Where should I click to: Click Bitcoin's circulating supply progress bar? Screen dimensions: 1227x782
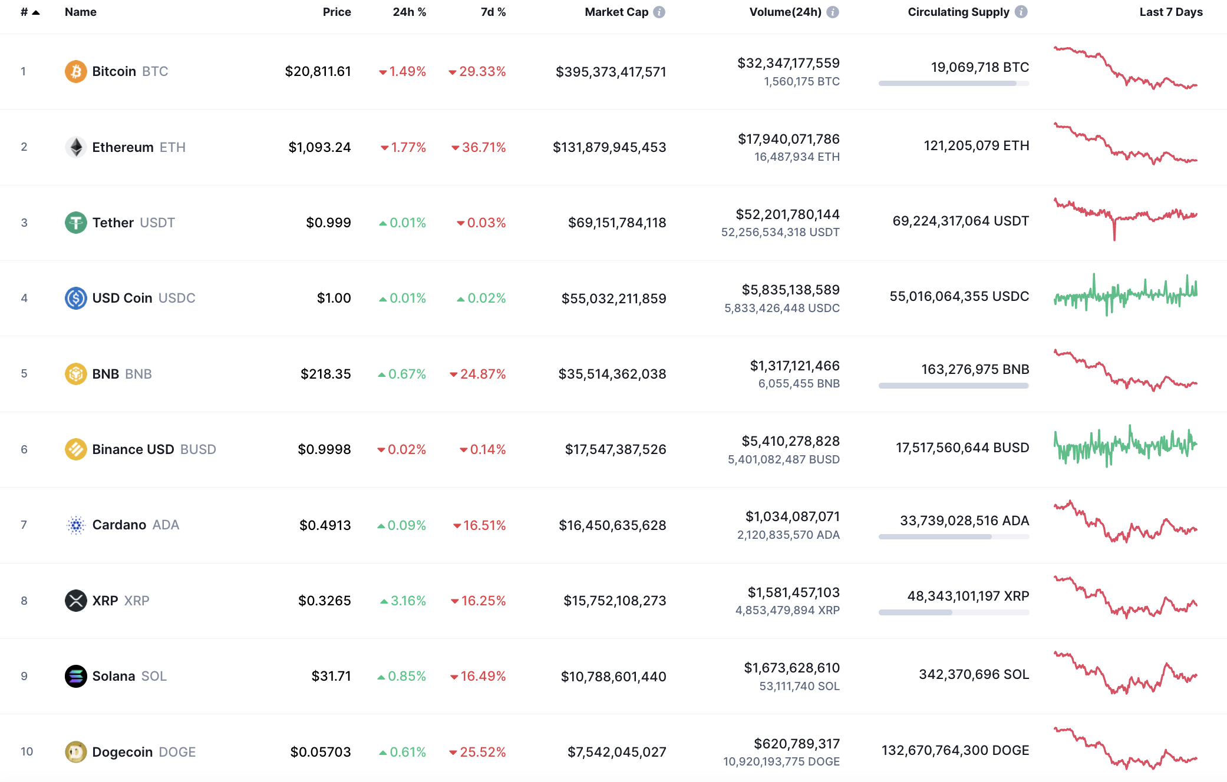pos(954,84)
